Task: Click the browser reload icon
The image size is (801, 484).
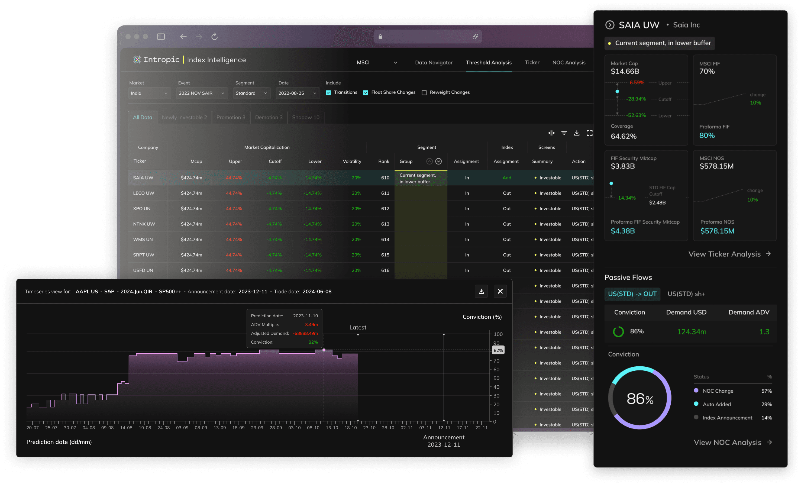Action: [x=215, y=37]
